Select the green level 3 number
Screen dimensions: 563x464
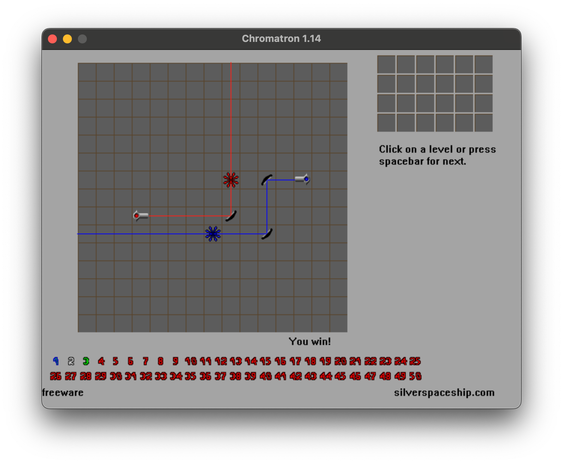86,361
